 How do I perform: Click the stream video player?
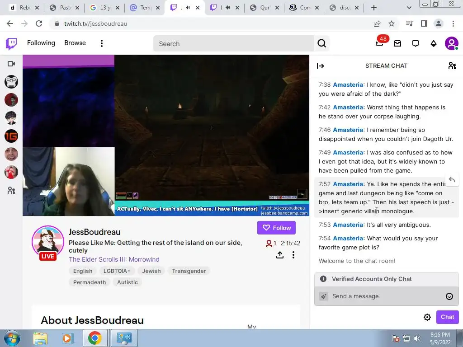click(166, 135)
